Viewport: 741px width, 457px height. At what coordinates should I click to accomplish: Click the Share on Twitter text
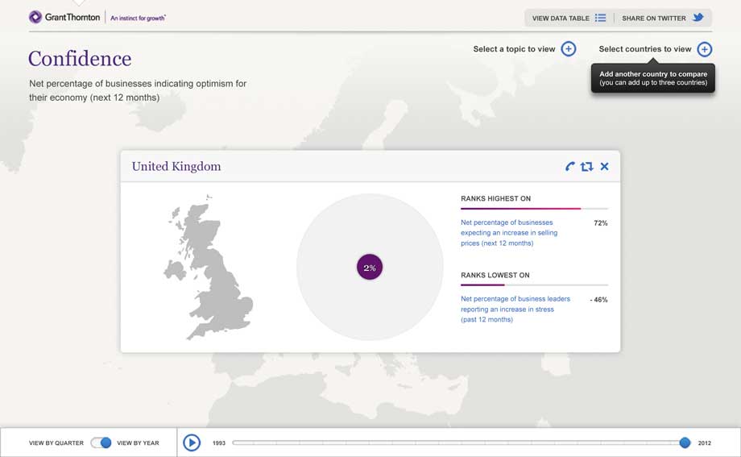(653, 18)
